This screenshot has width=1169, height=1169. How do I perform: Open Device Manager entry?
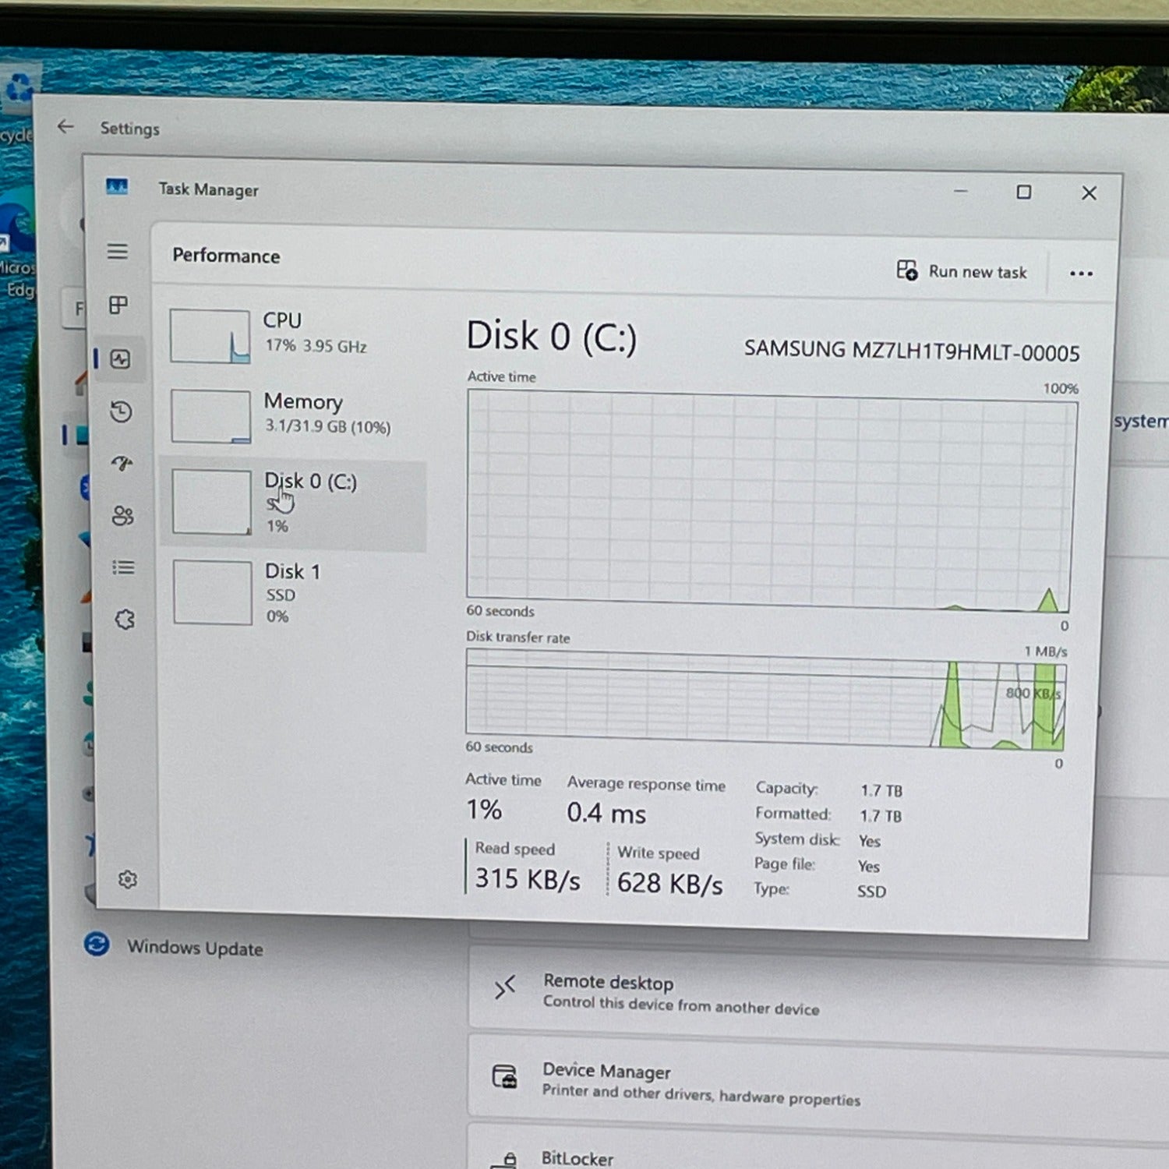[606, 1080]
